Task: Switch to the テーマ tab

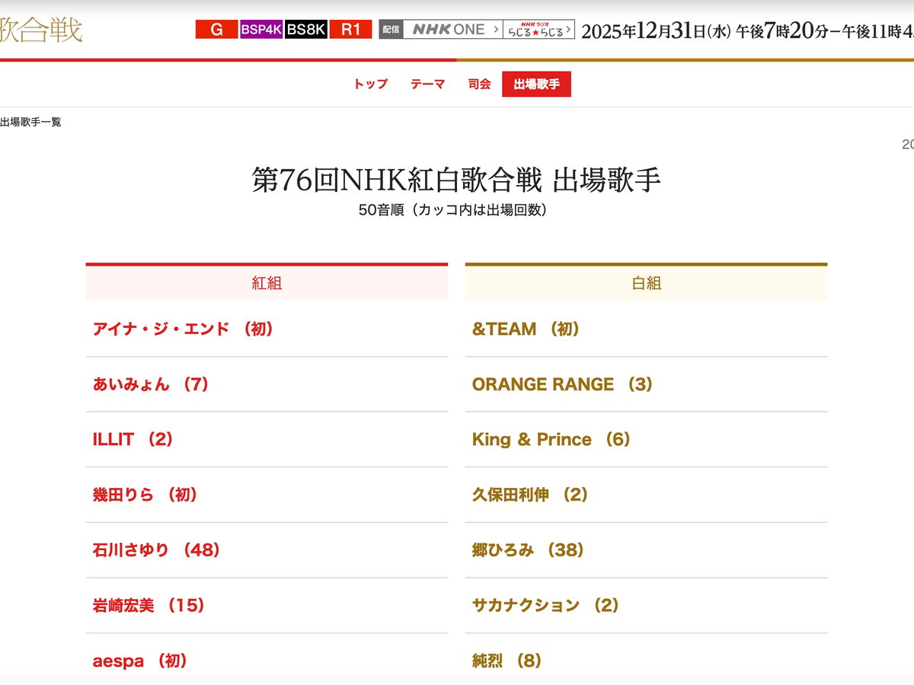Action: click(427, 84)
